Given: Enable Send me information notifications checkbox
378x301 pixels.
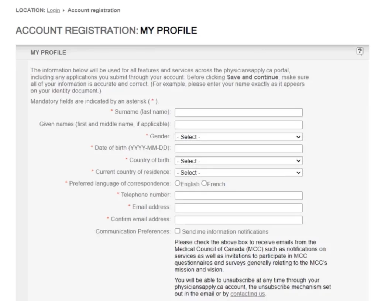Looking at the screenshot, I should 178,231.
